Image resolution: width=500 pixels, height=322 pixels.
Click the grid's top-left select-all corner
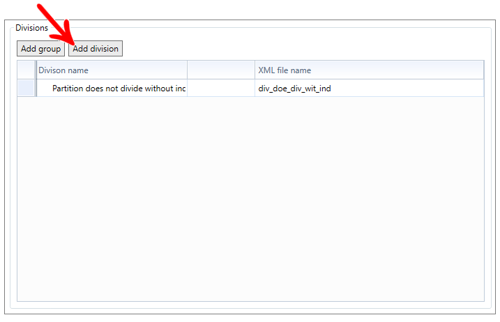pos(26,70)
